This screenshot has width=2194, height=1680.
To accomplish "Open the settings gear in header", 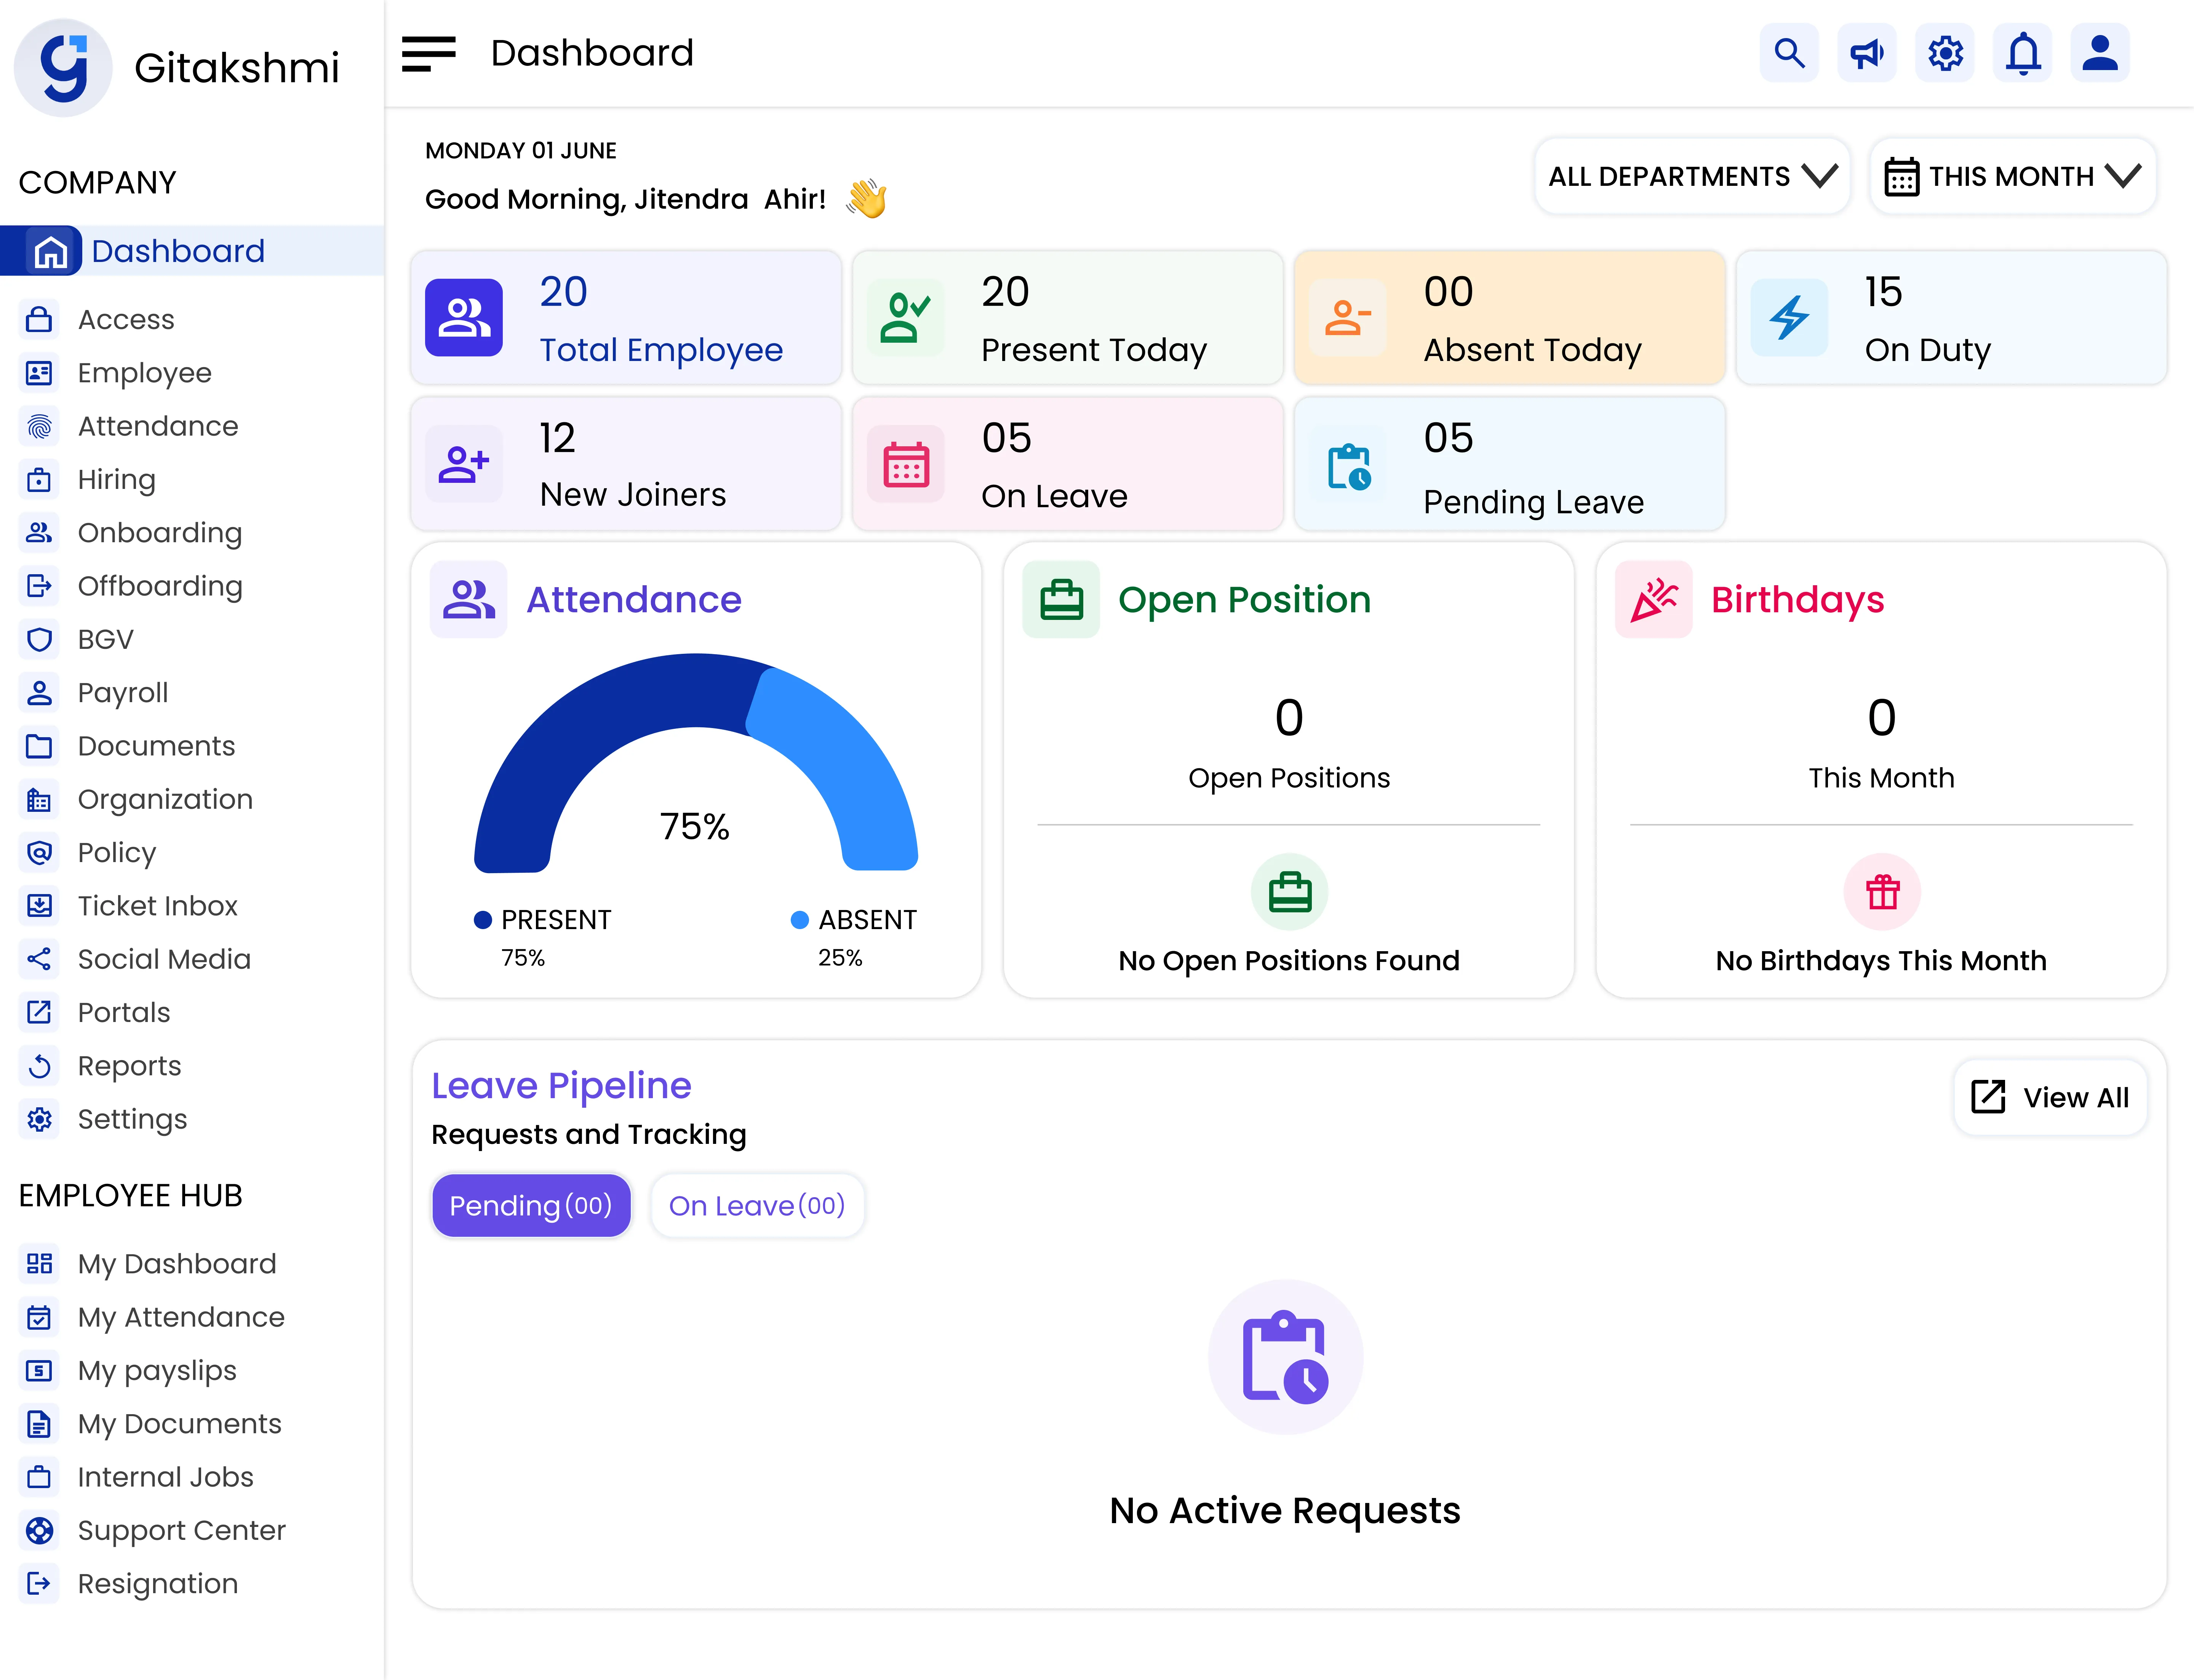I will tap(1945, 53).
